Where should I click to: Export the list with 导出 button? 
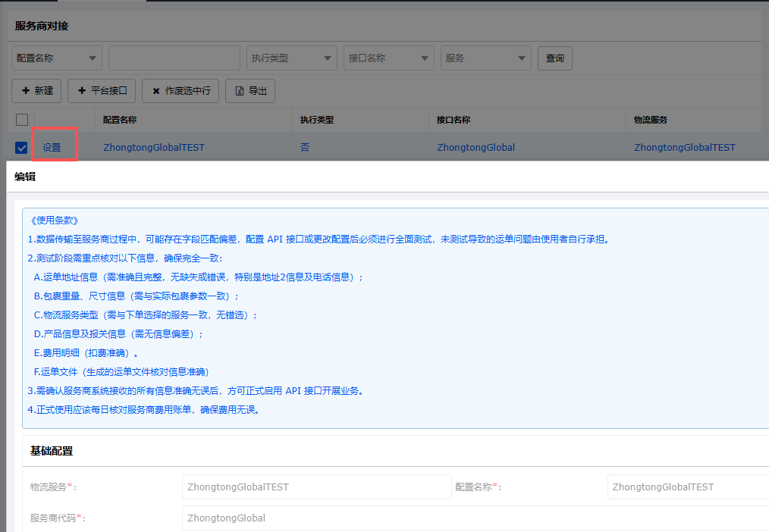(250, 91)
